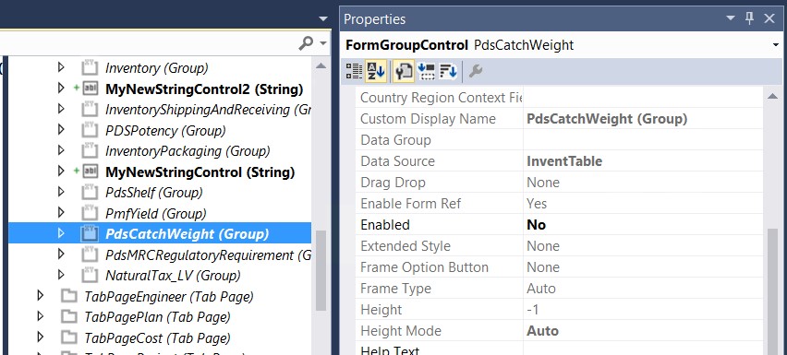Image resolution: width=787 pixels, height=355 pixels.
Task: Click the group icon beside PmfYield (Group)
Action: [x=90, y=213]
